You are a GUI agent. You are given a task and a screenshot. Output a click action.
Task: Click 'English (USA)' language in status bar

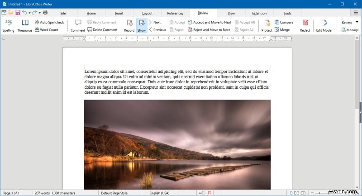click(x=159, y=193)
